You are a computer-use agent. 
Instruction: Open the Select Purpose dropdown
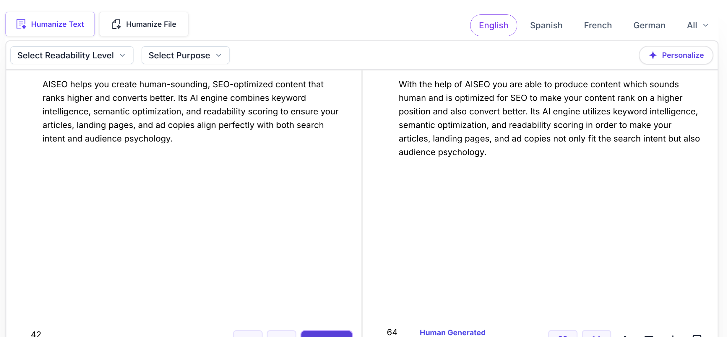[186, 55]
